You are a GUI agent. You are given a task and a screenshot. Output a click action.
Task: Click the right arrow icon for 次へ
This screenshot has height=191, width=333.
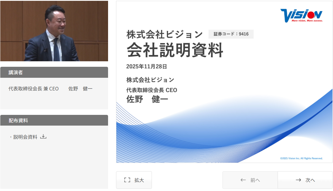coord(298,180)
